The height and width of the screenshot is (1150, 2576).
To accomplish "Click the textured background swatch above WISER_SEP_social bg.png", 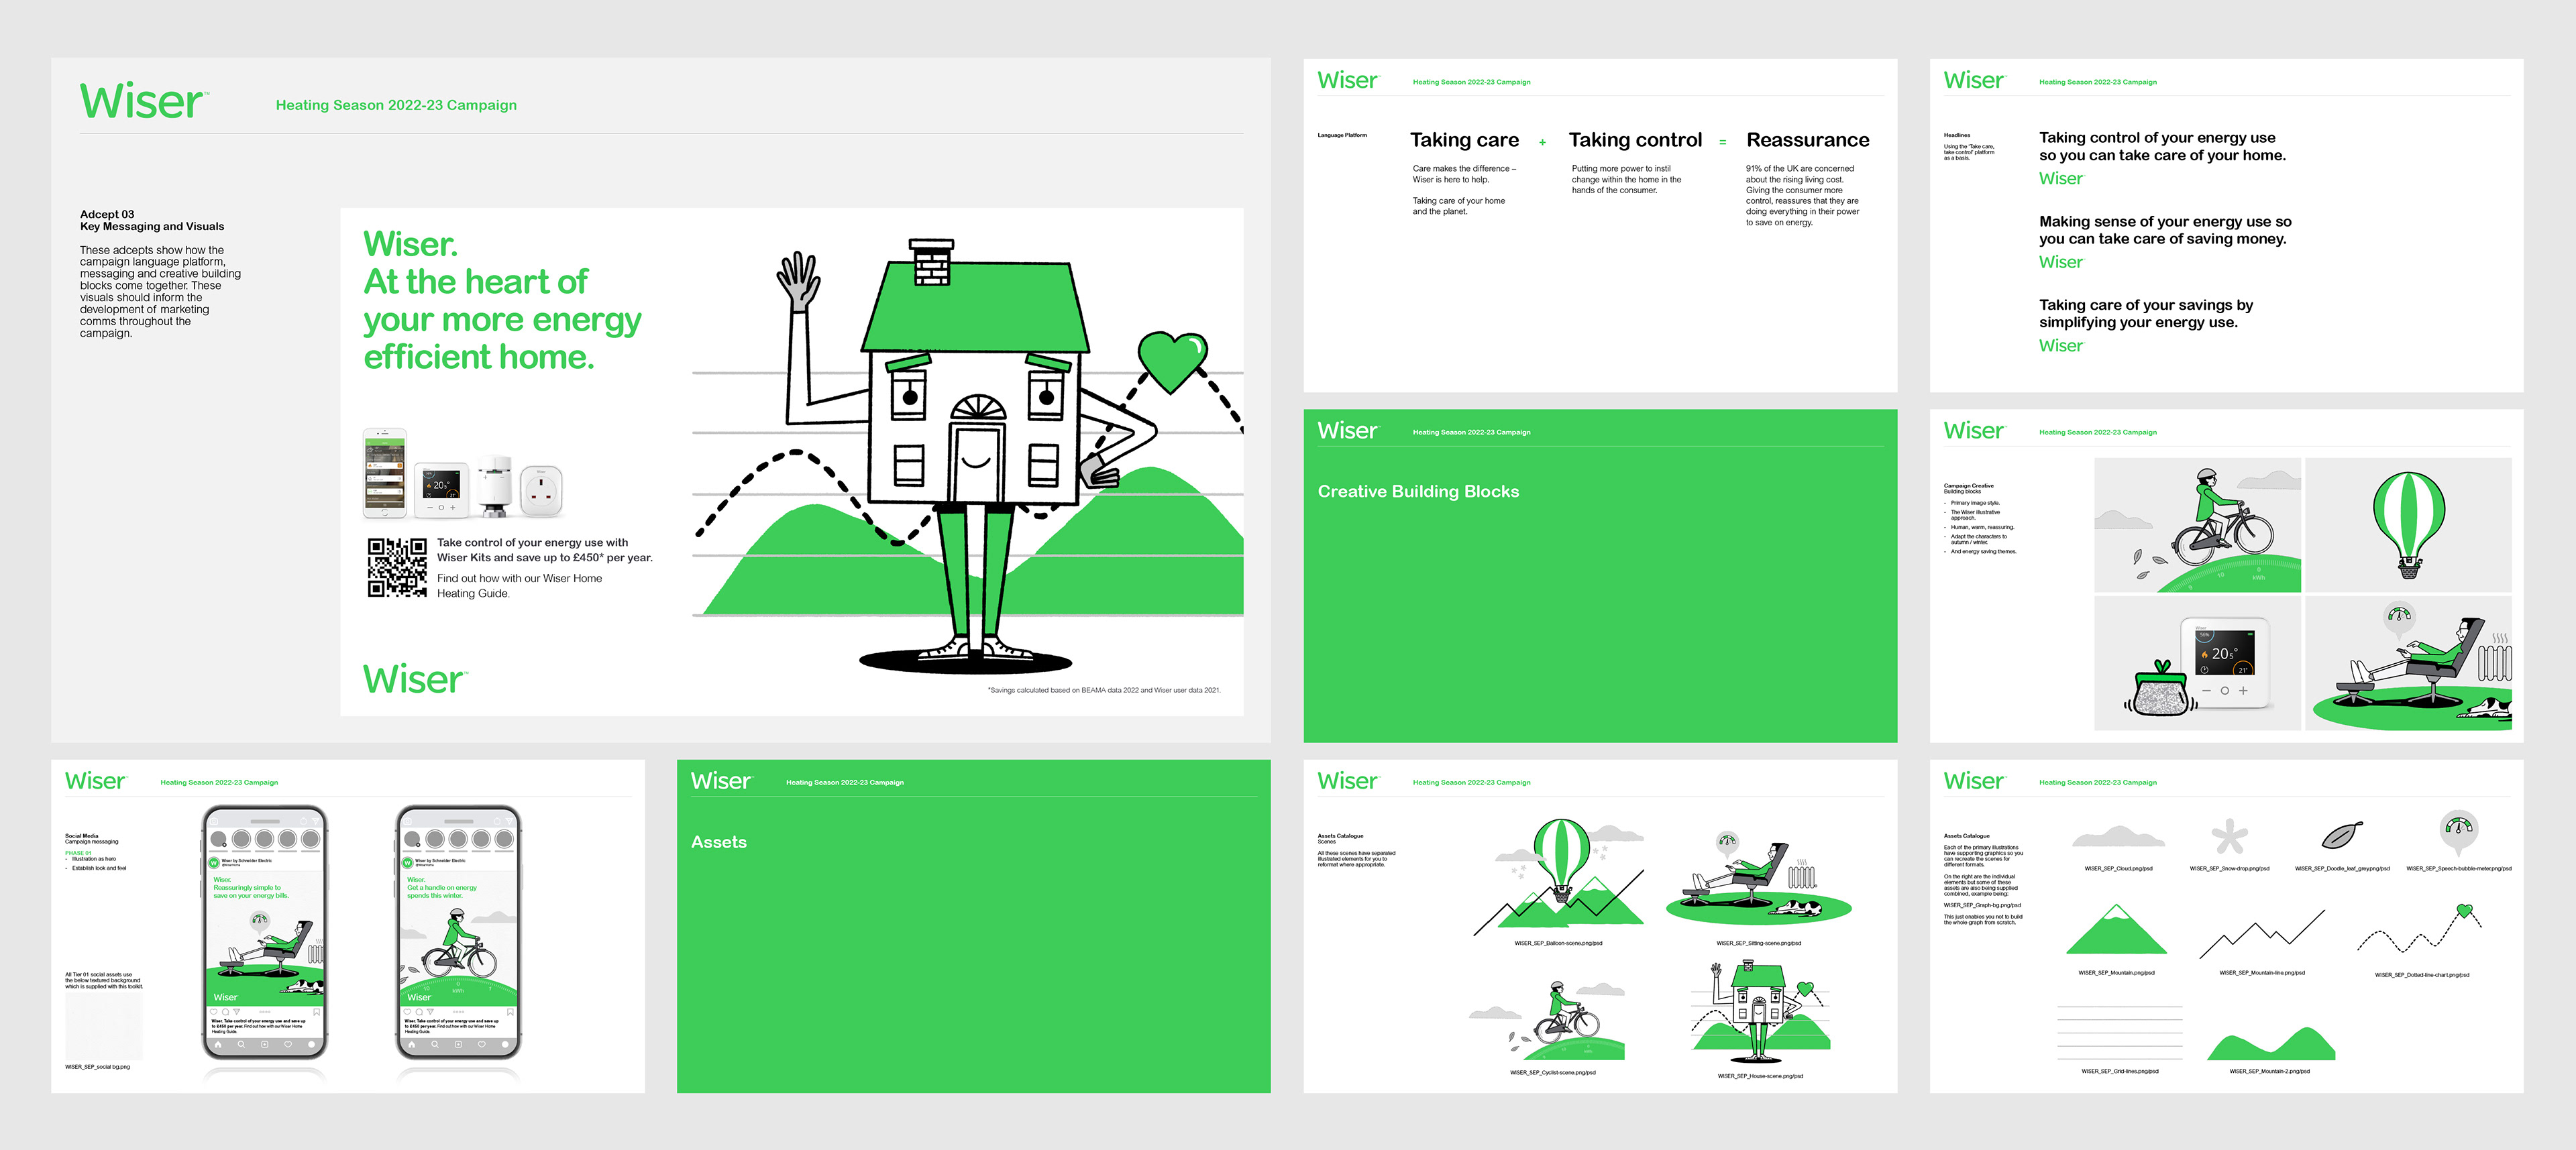I will 104,1025.
